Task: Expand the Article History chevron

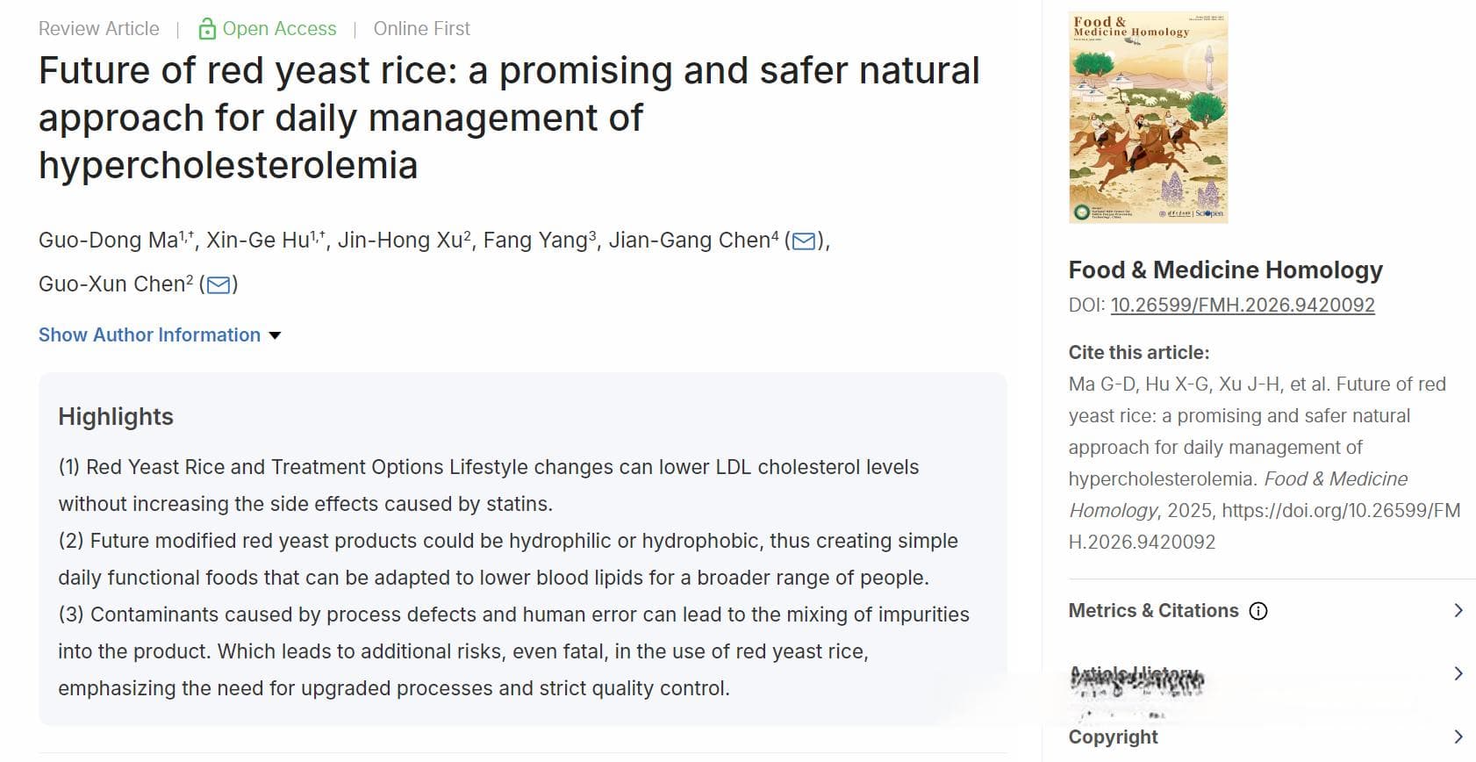Action: tap(1458, 673)
